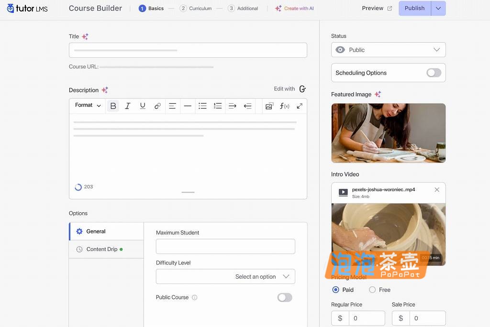Click the Maximum Student input field
The width and height of the screenshot is (490, 327).
[225, 246]
